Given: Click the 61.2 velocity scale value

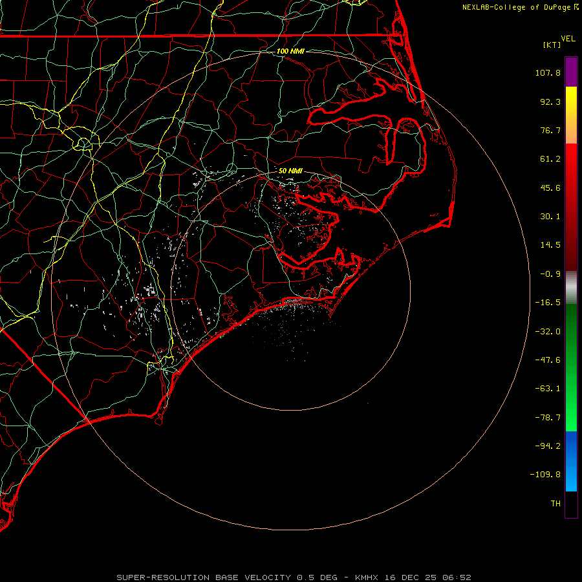Looking at the screenshot, I should 550,159.
